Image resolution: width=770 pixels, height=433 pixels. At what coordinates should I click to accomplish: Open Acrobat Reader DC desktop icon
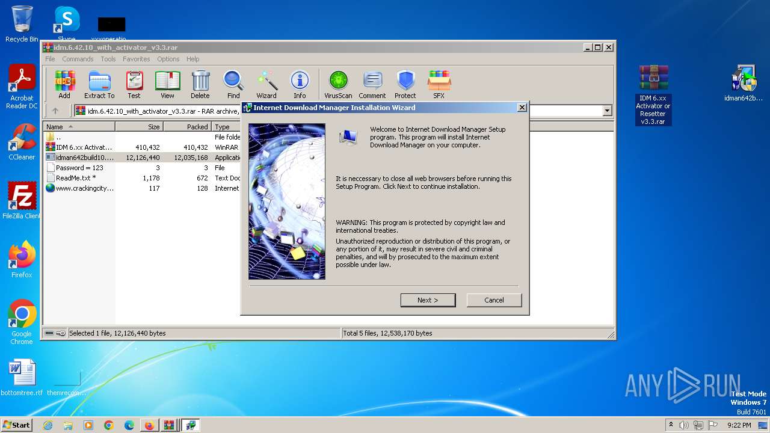[x=22, y=87]
